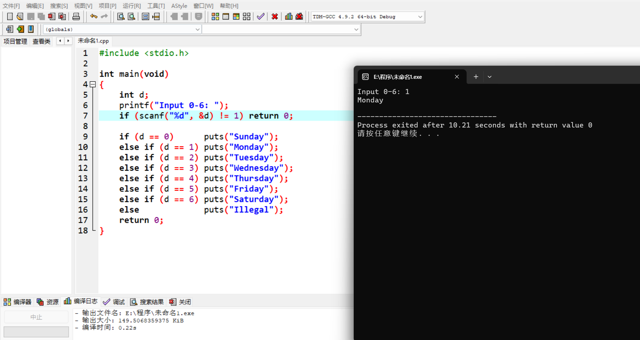
Task: Open the 窗口[W] menu
Action: (203, 6)
